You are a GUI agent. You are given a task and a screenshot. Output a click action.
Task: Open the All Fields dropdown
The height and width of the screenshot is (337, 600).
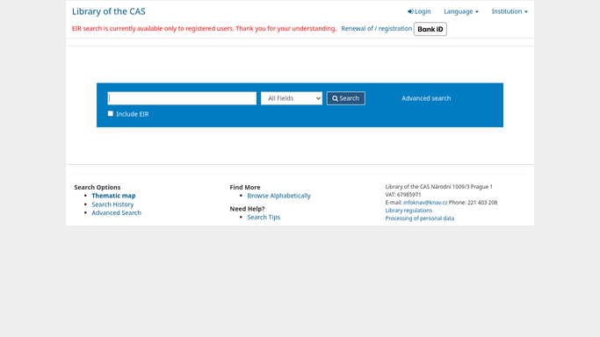tap(292, 98)
